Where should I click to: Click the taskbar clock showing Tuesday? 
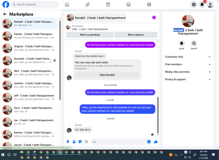point(204,155)
